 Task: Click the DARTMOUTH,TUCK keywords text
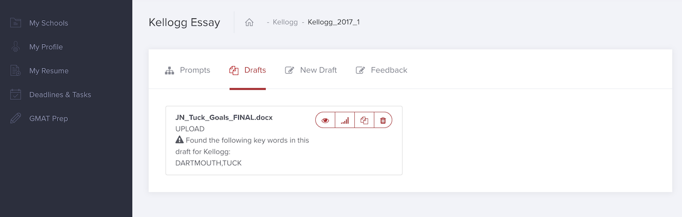[208, 163]
